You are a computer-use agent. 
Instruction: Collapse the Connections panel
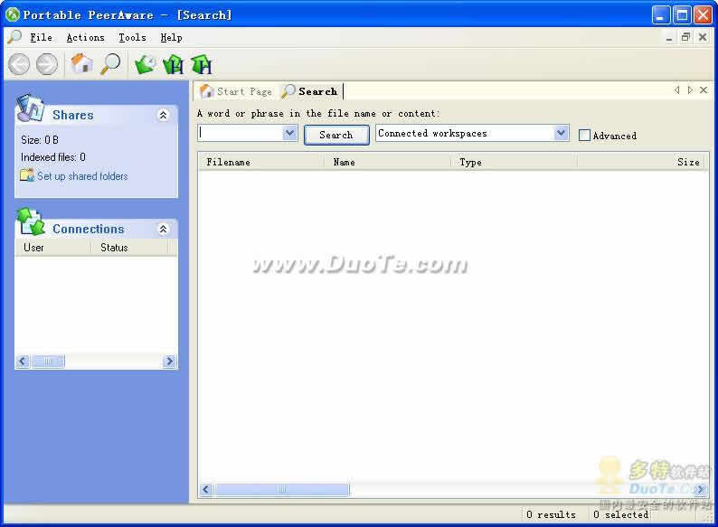(163, 229)
